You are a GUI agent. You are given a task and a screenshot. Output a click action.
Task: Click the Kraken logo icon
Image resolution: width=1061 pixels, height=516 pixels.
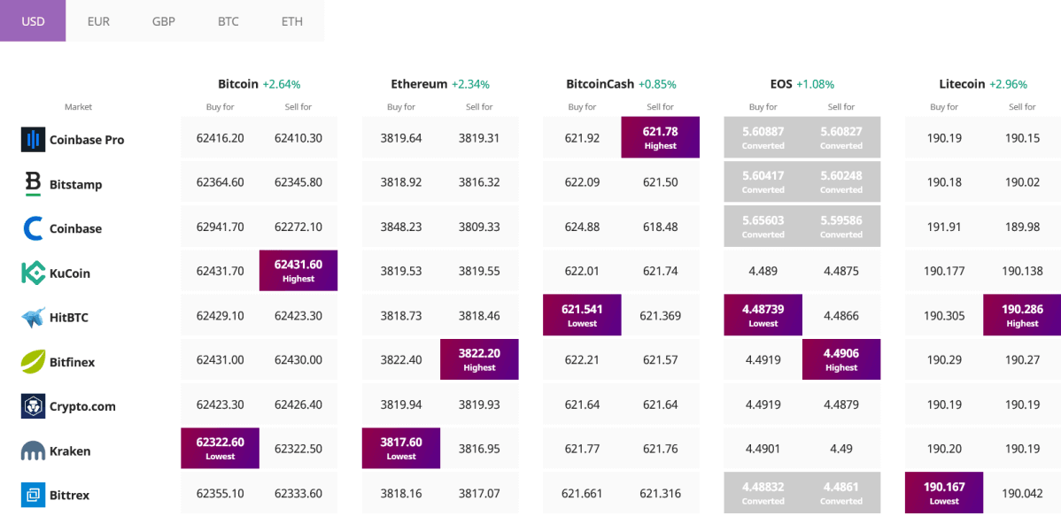point(33,451)
